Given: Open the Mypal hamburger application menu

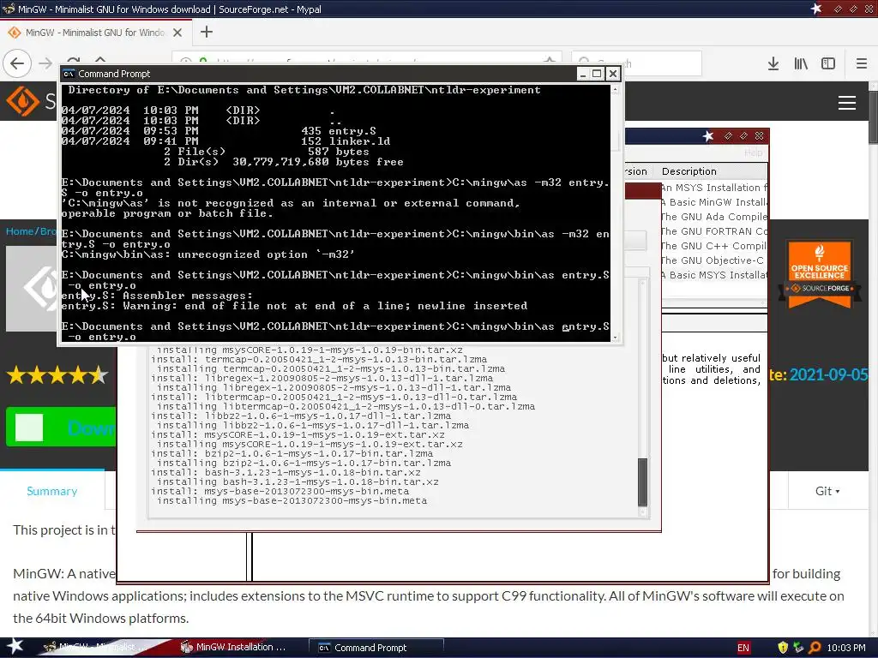Looking at the screenshot, I should pos(861,63).
